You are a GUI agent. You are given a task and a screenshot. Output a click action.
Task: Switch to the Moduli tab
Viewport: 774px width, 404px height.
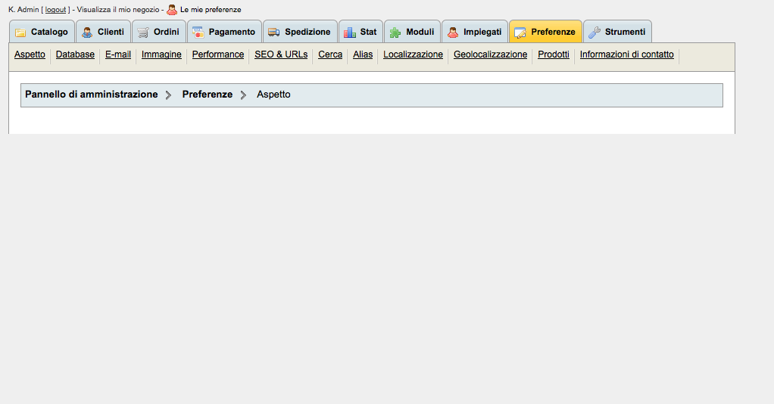412,32
